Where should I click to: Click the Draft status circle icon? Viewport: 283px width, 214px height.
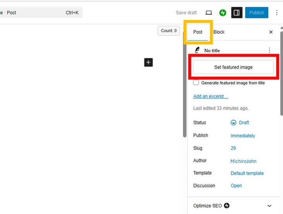tap(233, 123)
